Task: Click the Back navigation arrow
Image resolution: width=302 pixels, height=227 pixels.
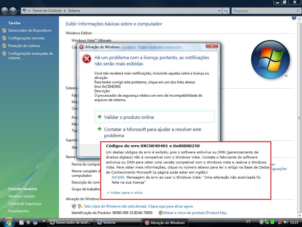Action: [x=5, y=11]
